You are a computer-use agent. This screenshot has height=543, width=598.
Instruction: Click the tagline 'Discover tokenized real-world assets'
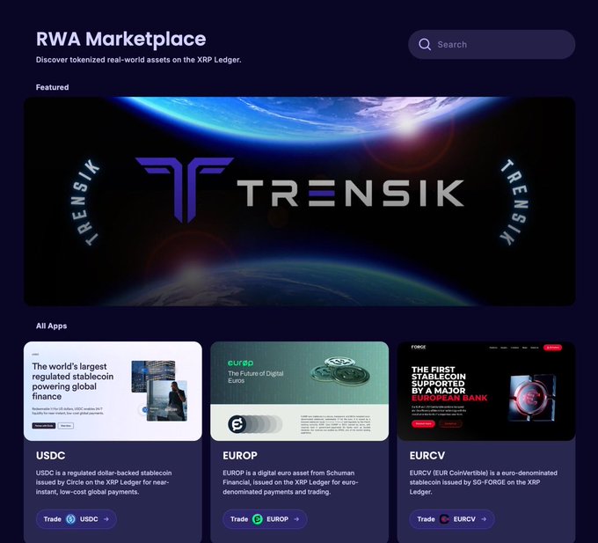tap(138, 60)
